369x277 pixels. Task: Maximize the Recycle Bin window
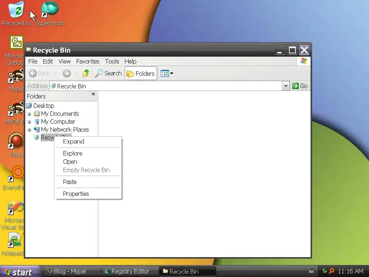tap(292, 50)
